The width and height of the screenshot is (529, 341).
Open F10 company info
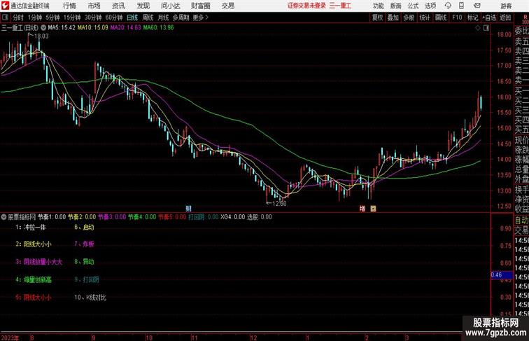point(457,18)
